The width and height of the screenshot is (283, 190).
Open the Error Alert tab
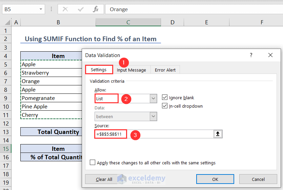[165, 70]
